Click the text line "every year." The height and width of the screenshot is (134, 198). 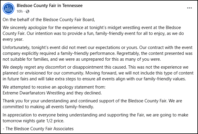tap(13, 39)
